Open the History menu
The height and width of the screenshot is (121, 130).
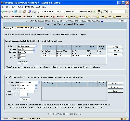coord(20,7)
